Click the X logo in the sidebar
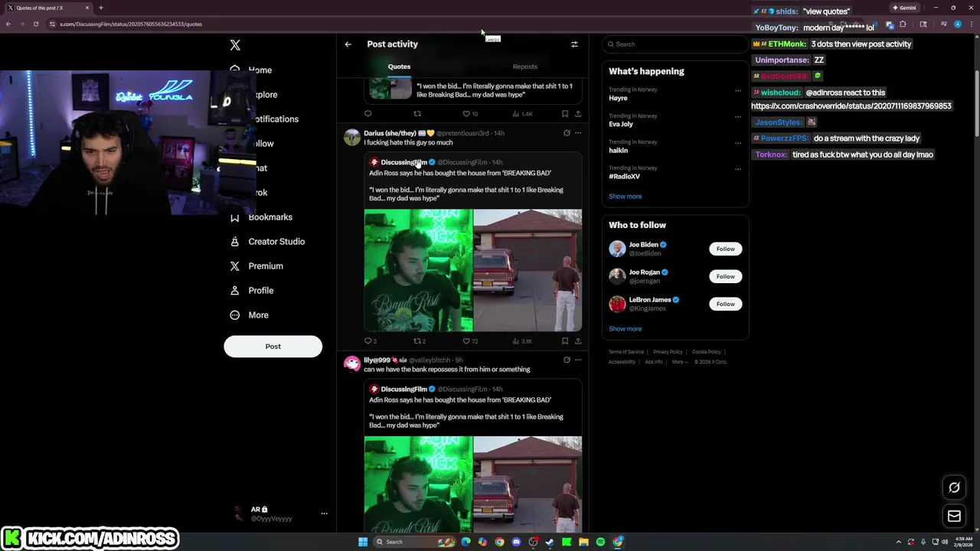This screenshot has width=980, height=551. [x=235, y=45]
